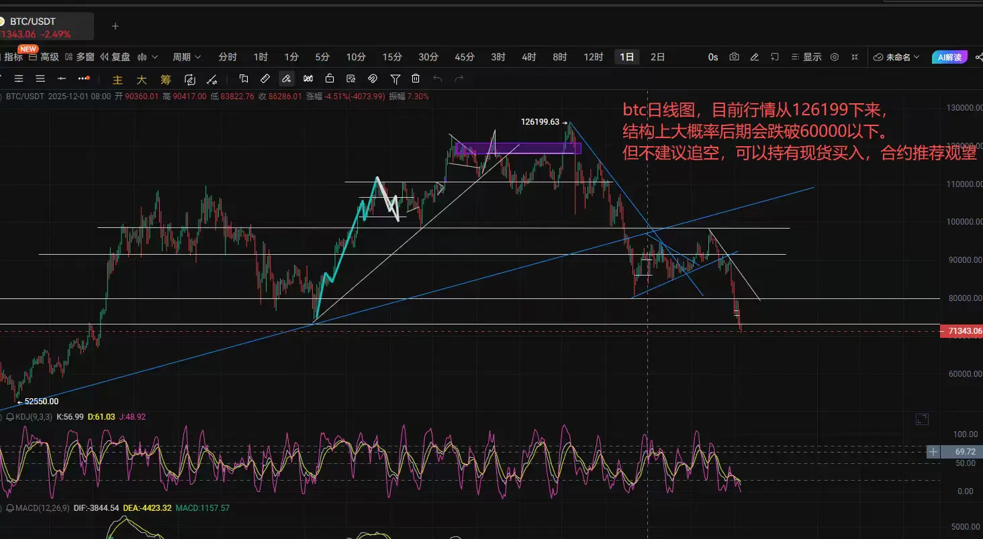The height and width of the screenshot is (539, 983).
Task: Delete drawings with trash icon
Action: [416, 78]
